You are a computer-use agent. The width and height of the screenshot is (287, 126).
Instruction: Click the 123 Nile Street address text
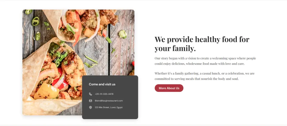point(108,108)
